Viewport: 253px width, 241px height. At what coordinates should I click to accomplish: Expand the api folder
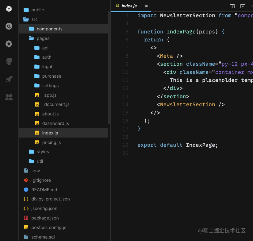(x=63, y=48)
